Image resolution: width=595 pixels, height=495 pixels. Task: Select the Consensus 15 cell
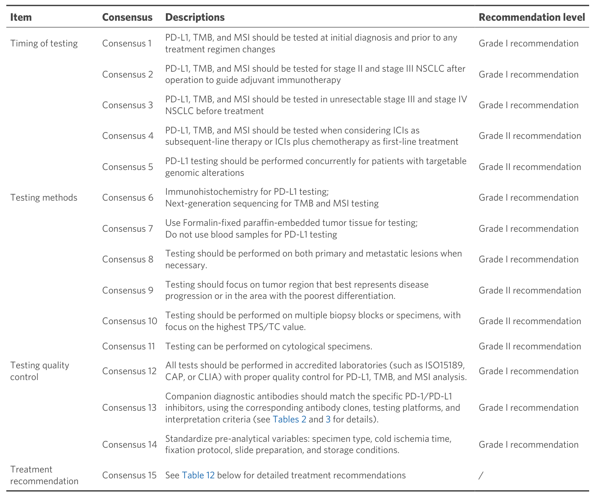coord(129,475)
